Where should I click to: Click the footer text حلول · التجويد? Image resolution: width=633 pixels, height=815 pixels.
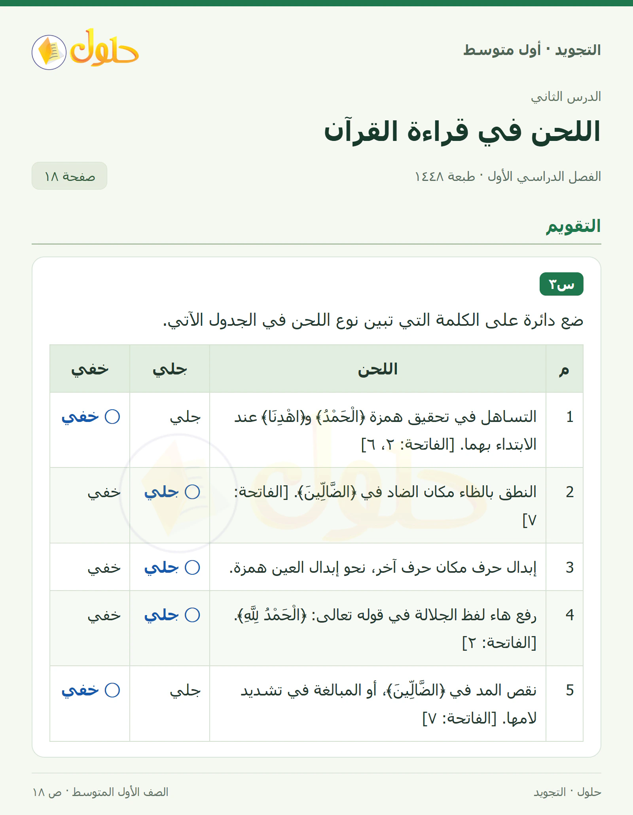point(567,792)
